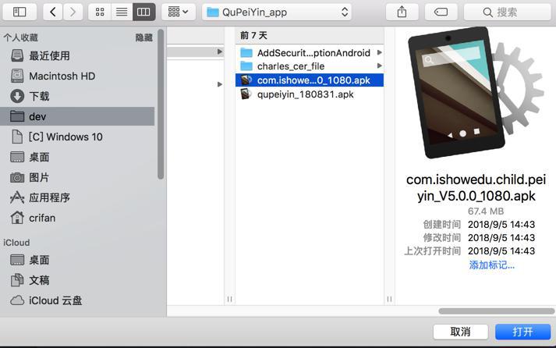Click the horizontal scrollbar thumb
The height and width of the screenshot is (348, 556).
497,311
